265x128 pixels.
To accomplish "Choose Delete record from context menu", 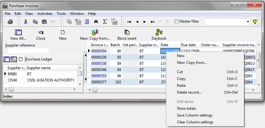I will click(x=189, y=92).
